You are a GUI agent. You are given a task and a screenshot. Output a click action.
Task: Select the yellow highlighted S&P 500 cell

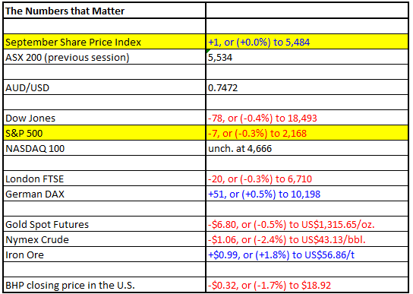104,133
